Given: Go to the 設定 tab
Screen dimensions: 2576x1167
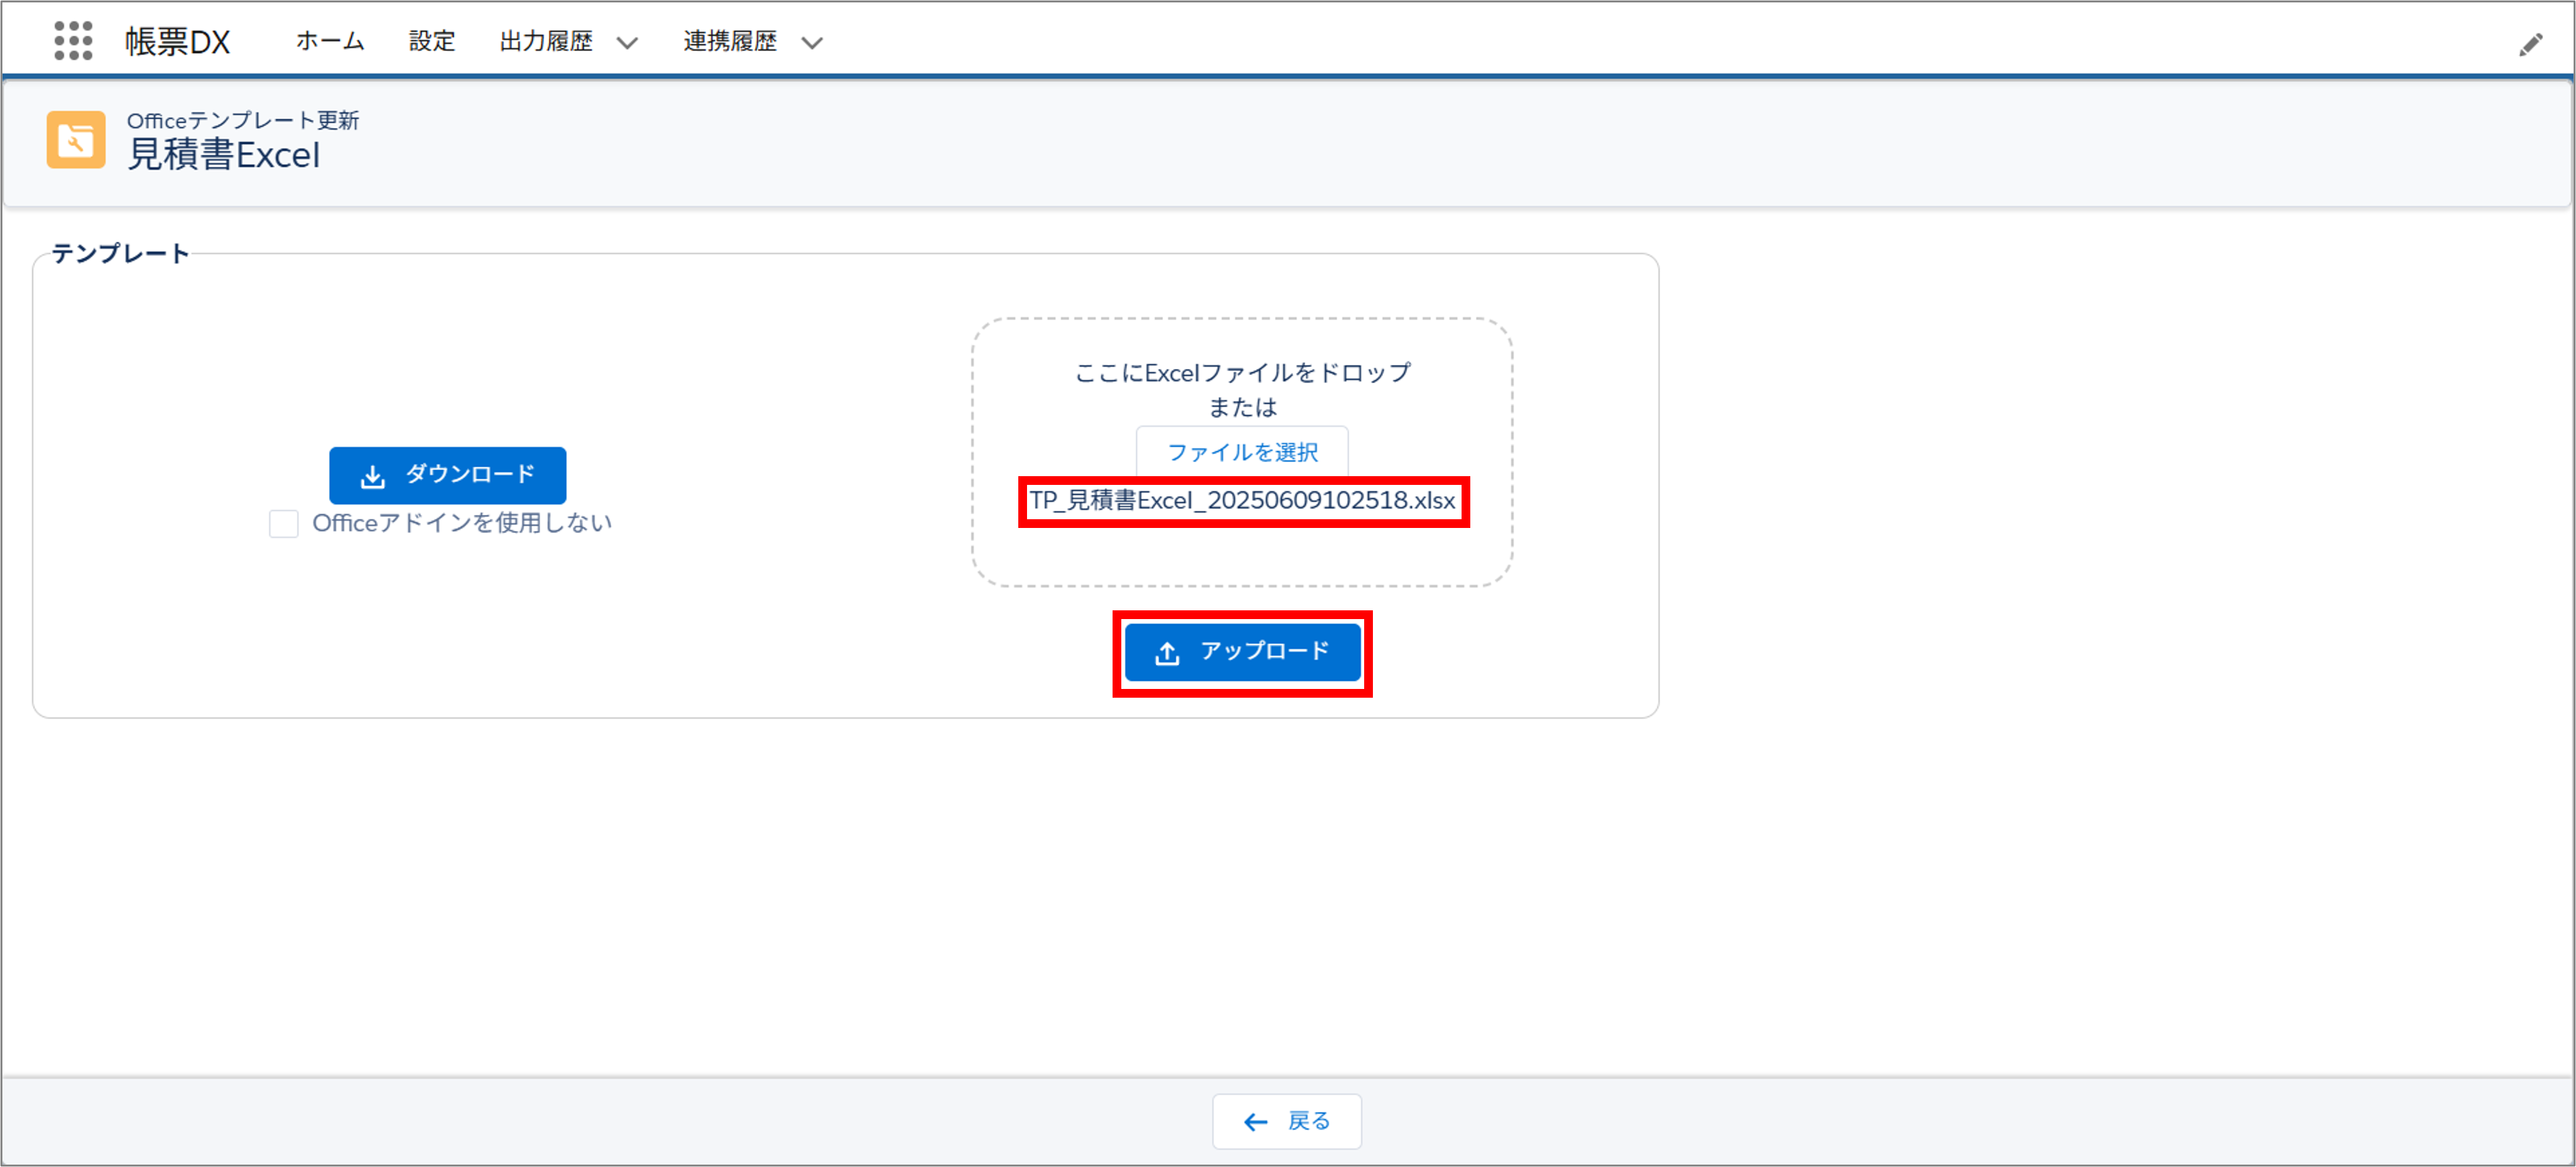Looking at the screenshot, I should [x=432, y=41].
